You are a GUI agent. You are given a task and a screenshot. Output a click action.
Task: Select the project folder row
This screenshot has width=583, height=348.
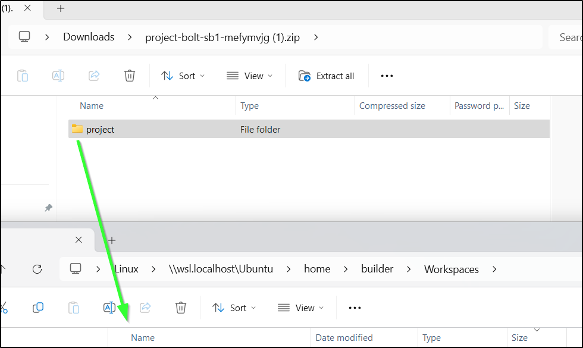pos(309,129)
